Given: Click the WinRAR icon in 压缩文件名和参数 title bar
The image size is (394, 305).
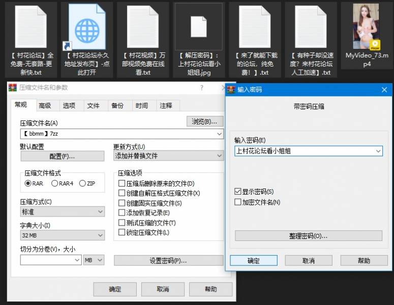Looking at the screenshot, I should (13, 87).
